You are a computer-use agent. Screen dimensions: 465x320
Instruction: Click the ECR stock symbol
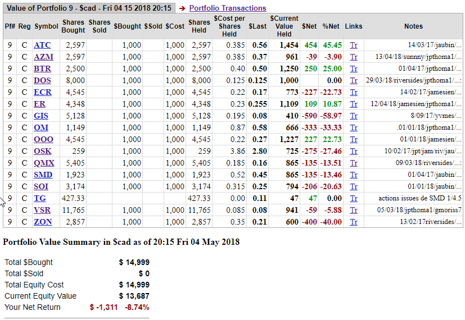(x=43, y=92)
